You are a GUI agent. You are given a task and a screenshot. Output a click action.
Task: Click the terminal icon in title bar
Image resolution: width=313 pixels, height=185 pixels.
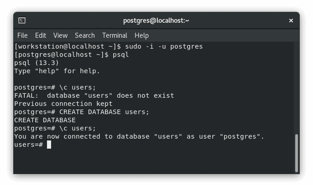coord(22,20)
